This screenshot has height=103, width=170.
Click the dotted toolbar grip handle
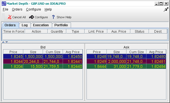coord(3,17)
